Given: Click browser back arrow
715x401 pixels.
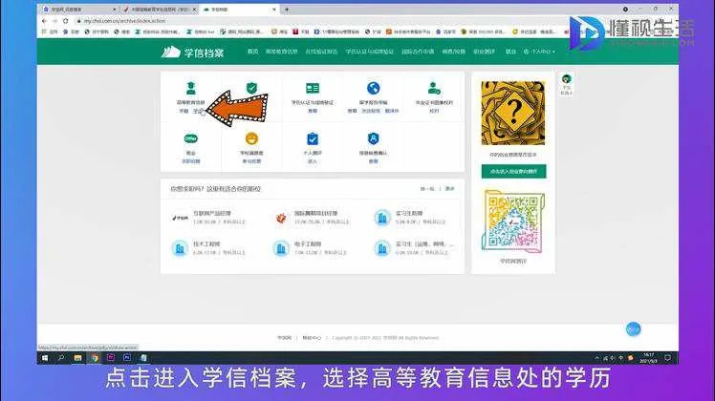Looking at the screenshot, I should (x=44, y=21).
